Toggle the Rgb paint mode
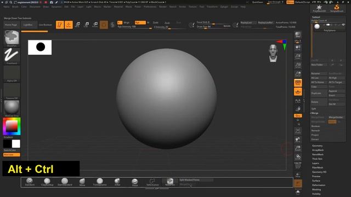Image resolution: width=351 pixels, height=197 pixels. pyautogui.click(x=140, y=22)
